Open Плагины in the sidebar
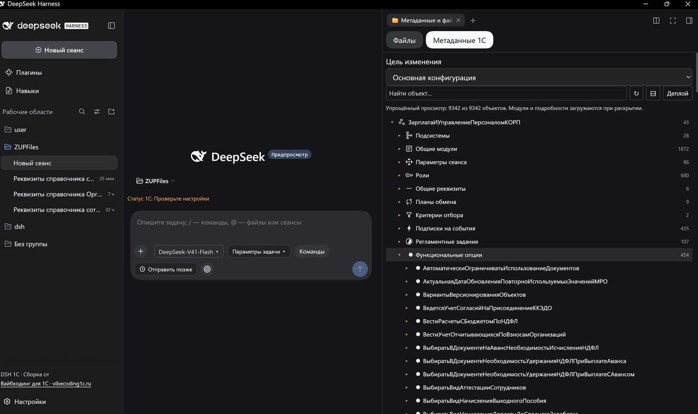 (29, 72)
